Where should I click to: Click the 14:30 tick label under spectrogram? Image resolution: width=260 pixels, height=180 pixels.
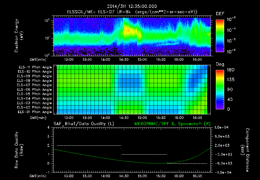pyautogui.click(x=124, y=59)
